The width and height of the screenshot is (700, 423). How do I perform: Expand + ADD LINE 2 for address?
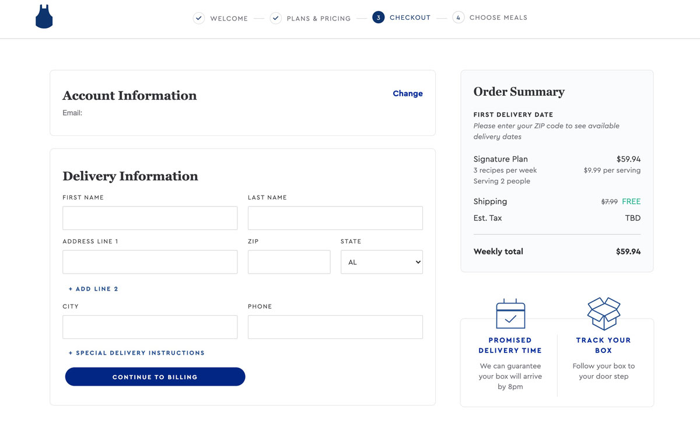(93, 289)
